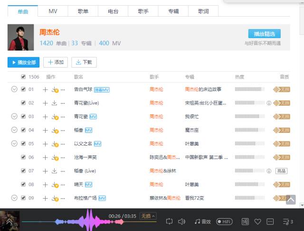304x231 pixels.
Task: Switch to the 歌单 tab
Action: click(83, 11)
